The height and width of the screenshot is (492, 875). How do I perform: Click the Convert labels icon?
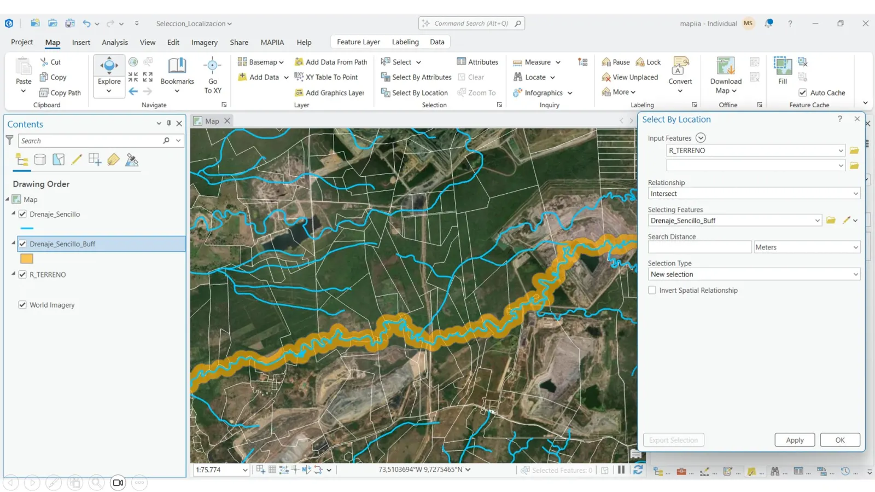pyautogui.click(x=680, y=66)
